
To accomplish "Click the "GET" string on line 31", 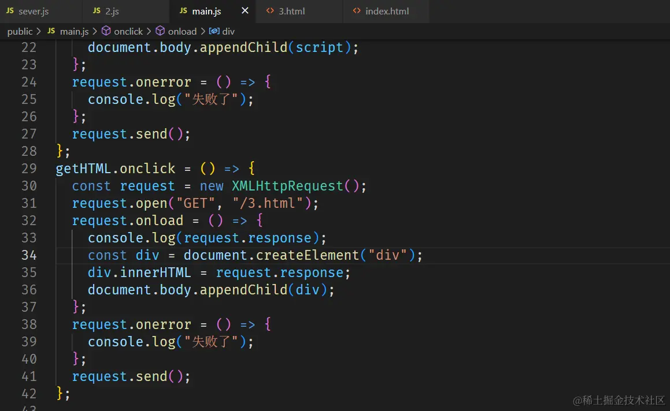I will click(195, 203).
